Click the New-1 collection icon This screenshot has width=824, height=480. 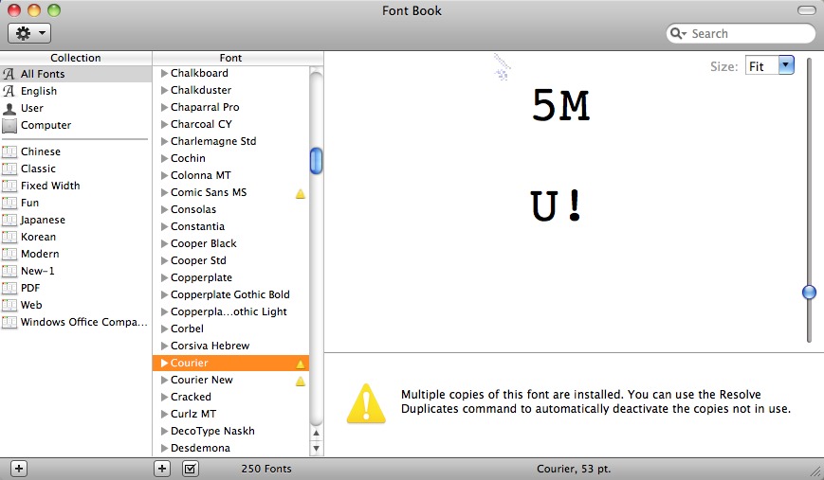coord(9,271)
